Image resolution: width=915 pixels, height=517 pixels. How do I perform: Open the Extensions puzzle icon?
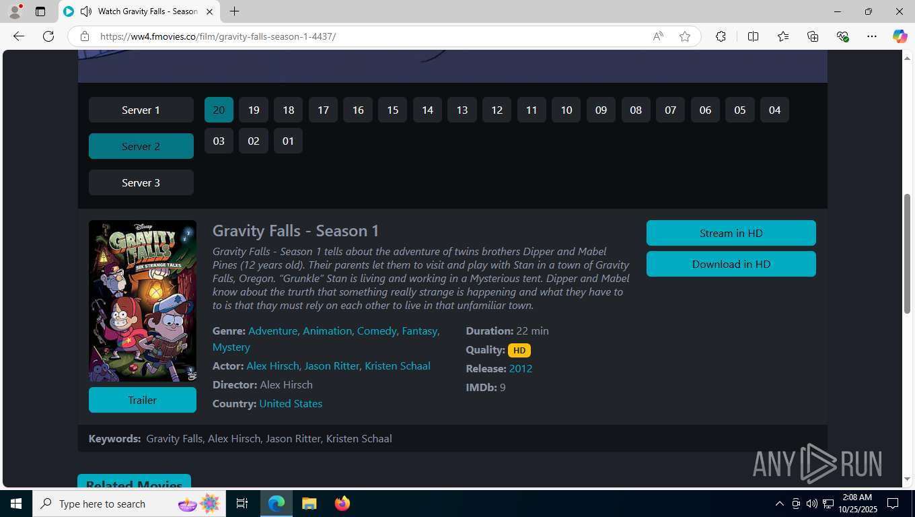click(721, 36)
